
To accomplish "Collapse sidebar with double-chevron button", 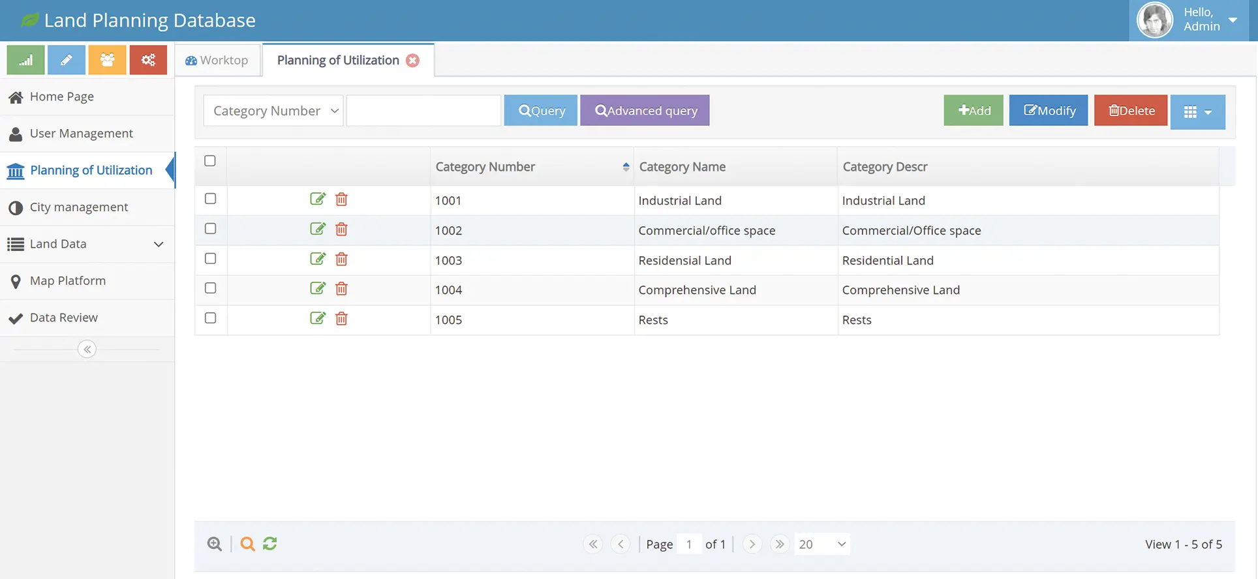I will tap(87, 349).
